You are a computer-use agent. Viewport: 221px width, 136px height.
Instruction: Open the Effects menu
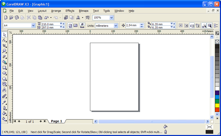click(70, 11)
